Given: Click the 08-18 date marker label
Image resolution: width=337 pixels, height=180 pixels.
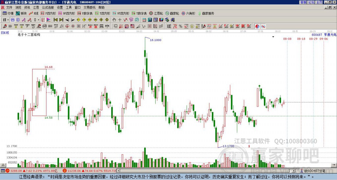Looking at the screenshot, I should coord(301,39).
